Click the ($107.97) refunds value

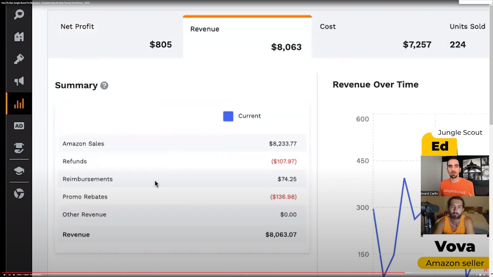(x=284, y=161)
